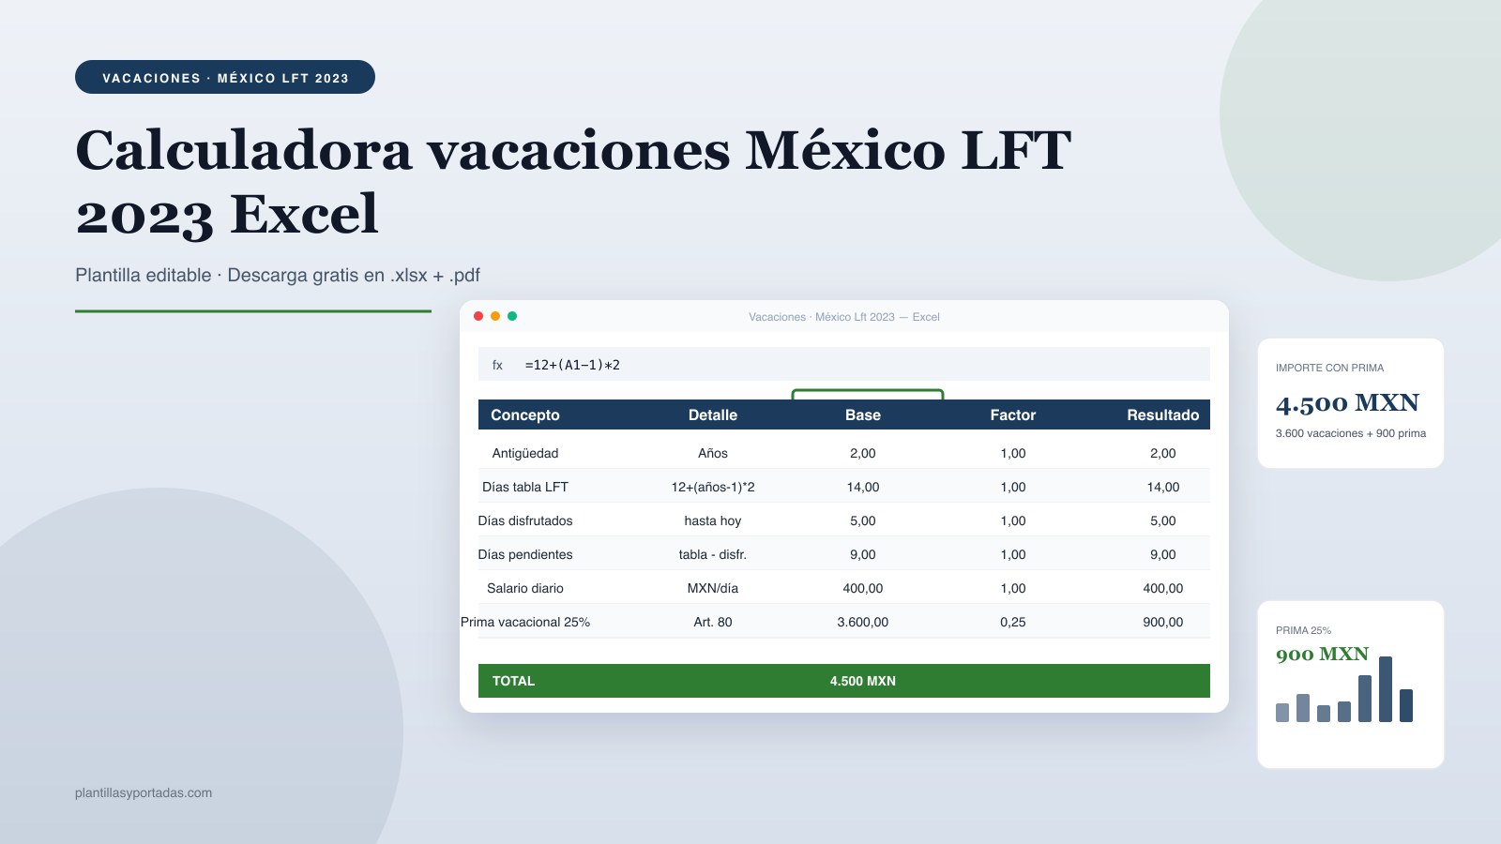Click the Salario diario row label
This screenshot has height=844, width=1501.
(525, 588)
